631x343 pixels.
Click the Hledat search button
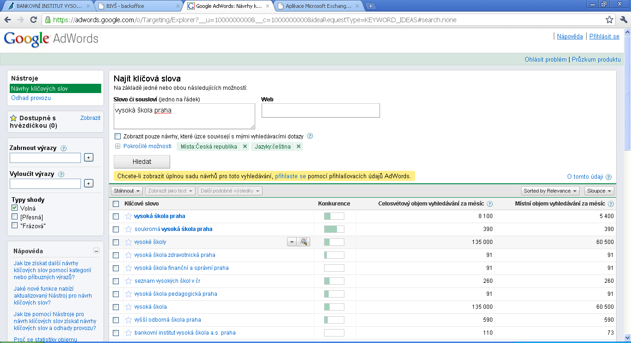[x=142, y=162]
